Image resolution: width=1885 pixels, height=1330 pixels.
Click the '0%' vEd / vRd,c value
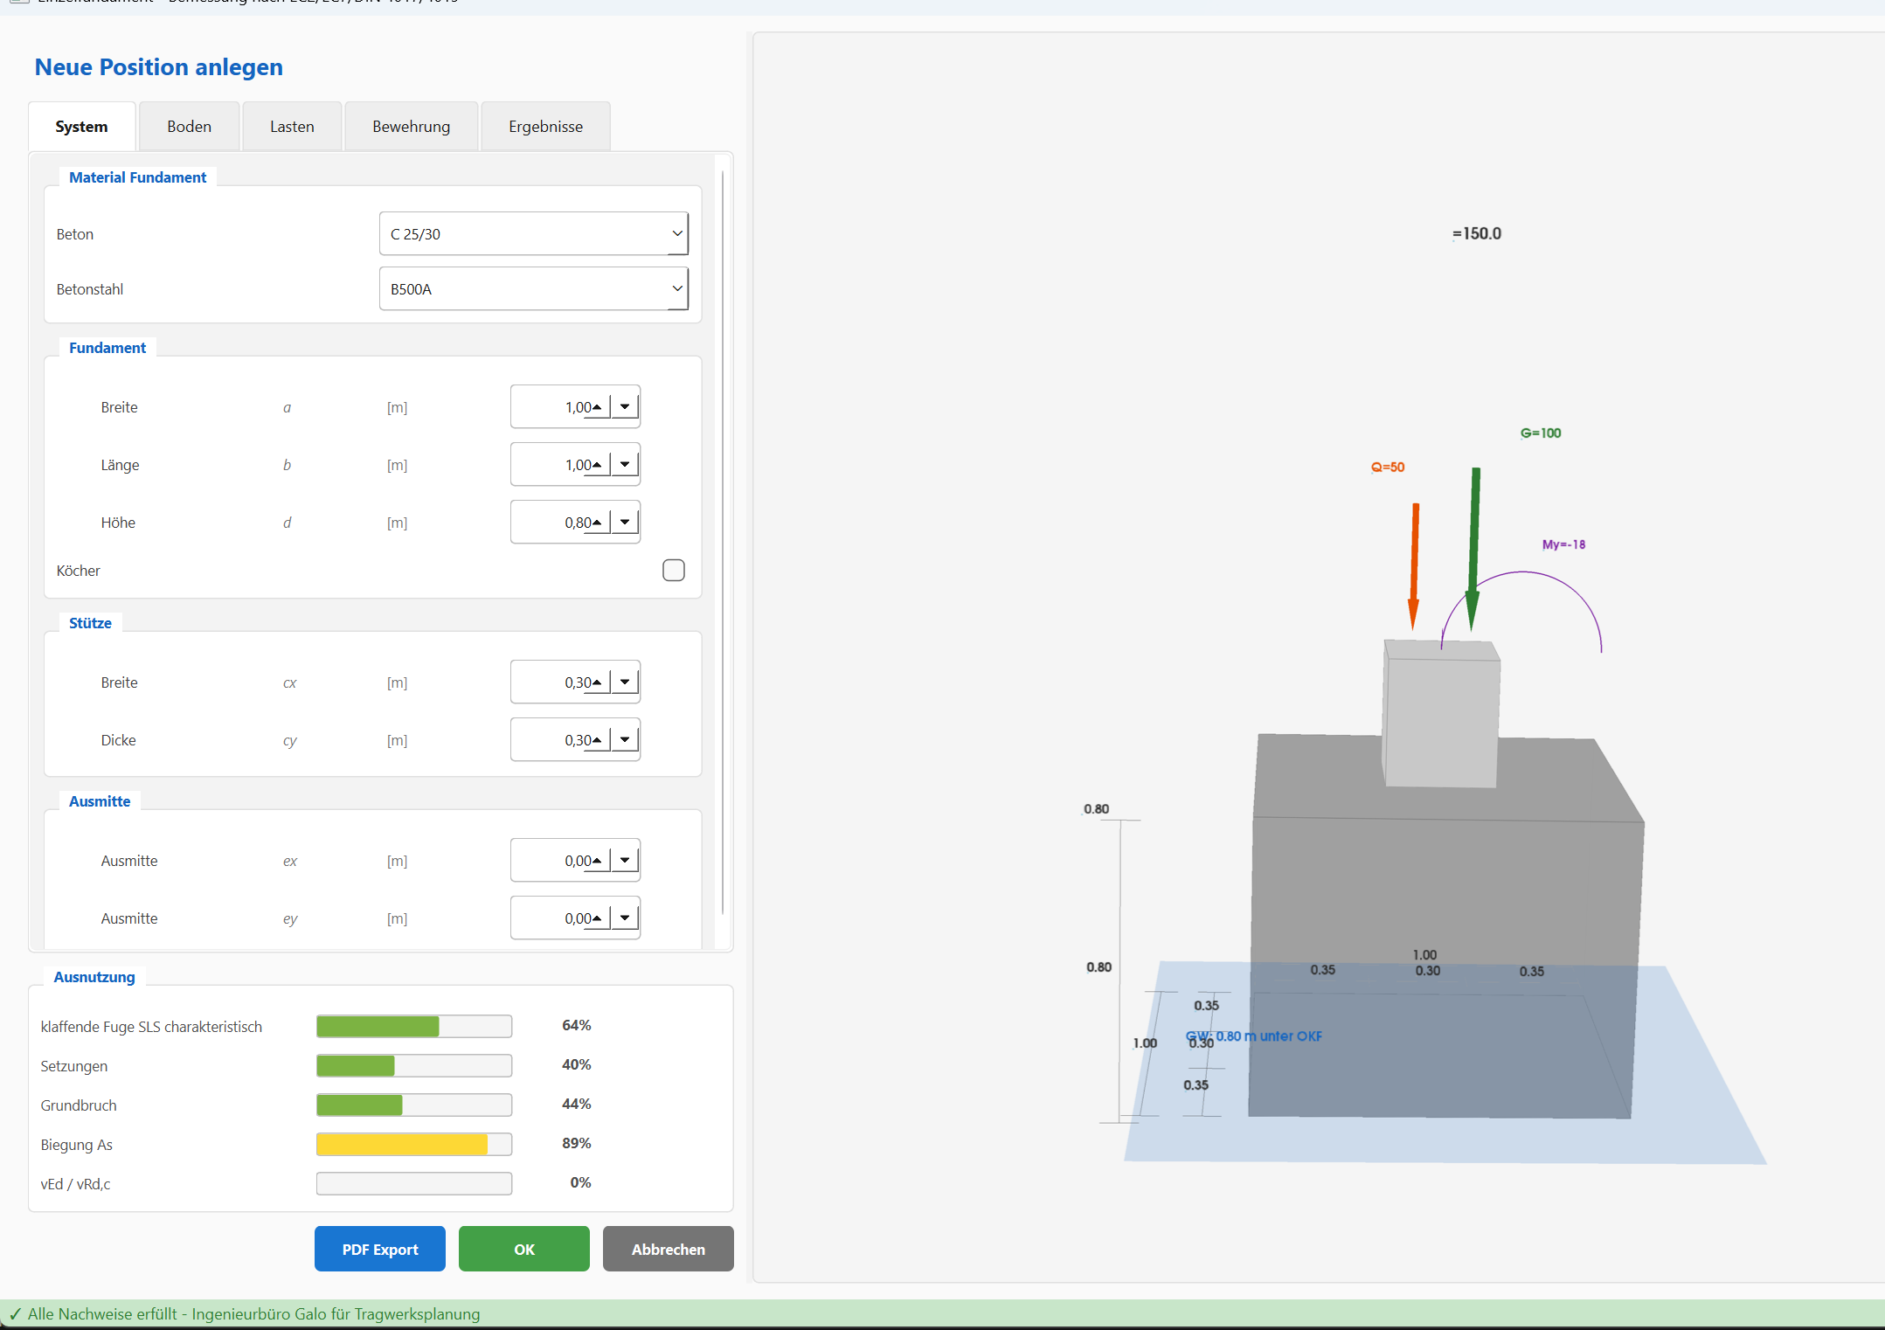[x=581, y=1182]
